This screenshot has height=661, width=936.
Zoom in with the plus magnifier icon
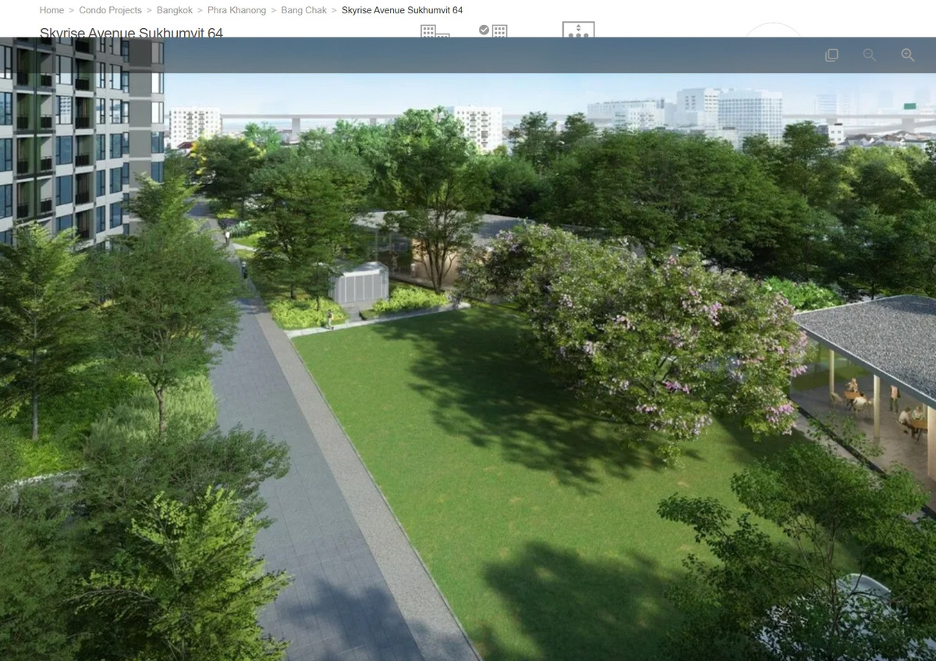click(907, 55)
